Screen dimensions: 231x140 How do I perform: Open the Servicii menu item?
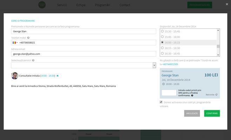[62, 5]
